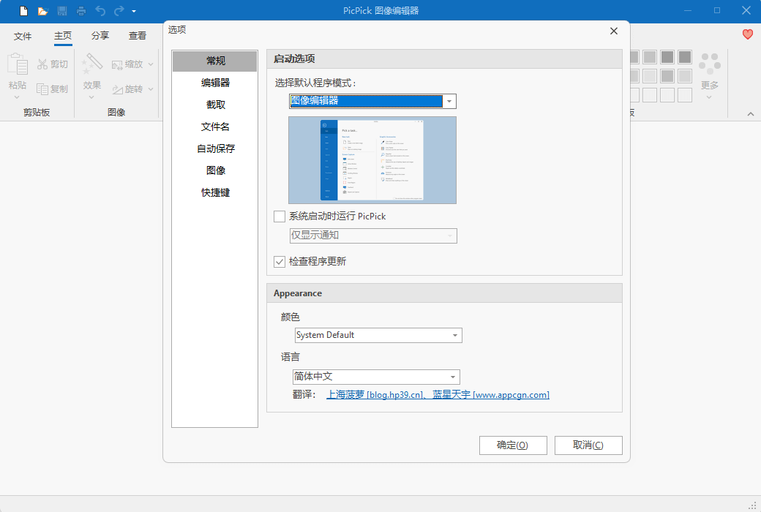761x512 pixels.
Task: Select 编辑器 category in options list
Action: tap(215, 83)
